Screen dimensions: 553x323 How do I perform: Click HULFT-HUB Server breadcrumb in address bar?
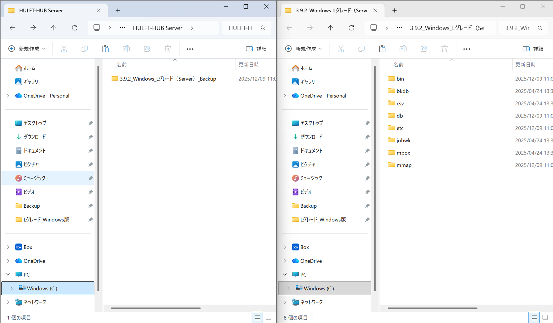(157, 28)
